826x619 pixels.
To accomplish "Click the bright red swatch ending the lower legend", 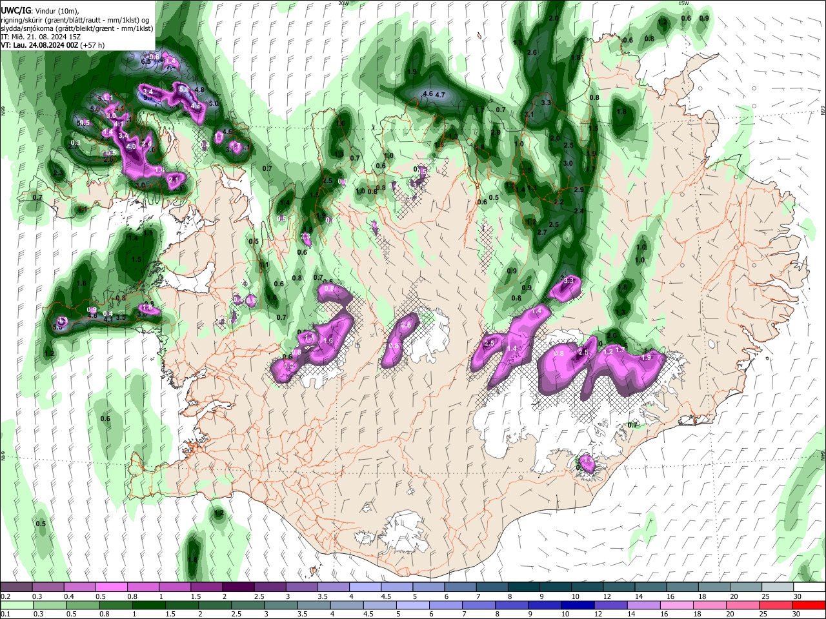I will click(809, 605).
